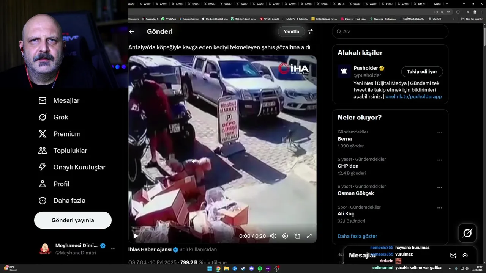Click the video progress bar
This screenshot has height=273, width=486.
[x=222, y=226]
